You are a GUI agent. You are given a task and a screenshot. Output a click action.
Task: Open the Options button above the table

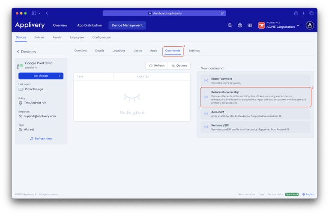point(179,65)
